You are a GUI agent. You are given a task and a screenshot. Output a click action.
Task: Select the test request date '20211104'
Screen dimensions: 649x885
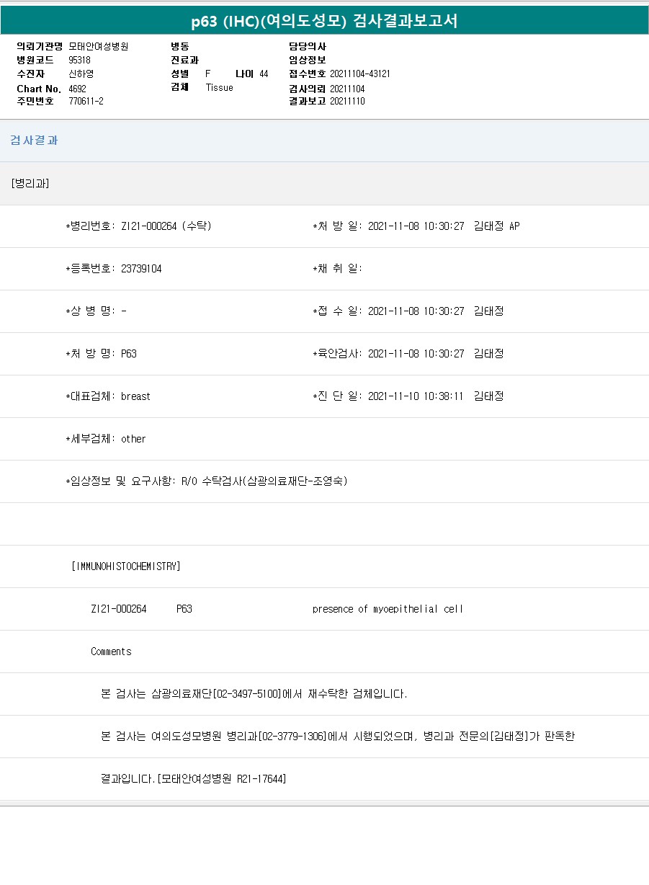pyautogui.click(x=347, y=89)
